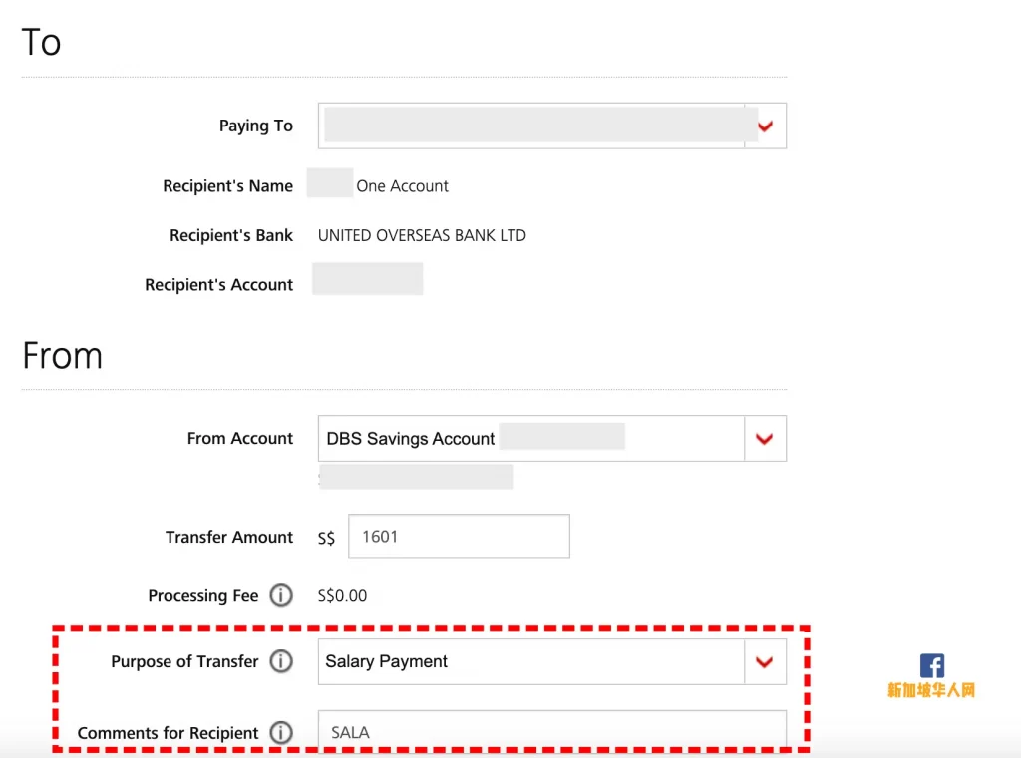1021x758 pixels.
Task: Click the Processing Fee label
Action: (x=203, y=596)
